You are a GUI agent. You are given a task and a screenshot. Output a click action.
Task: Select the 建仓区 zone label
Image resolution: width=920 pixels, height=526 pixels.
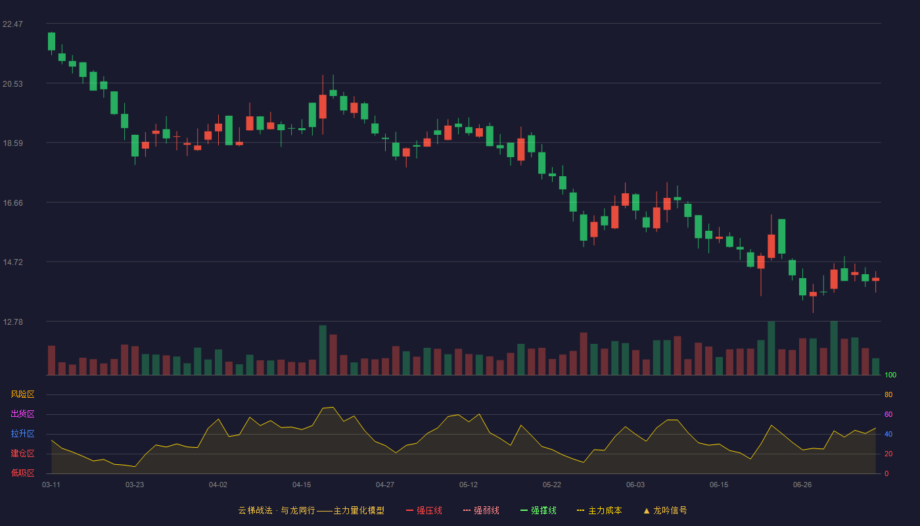pyautogui.click(x=22, y=454)
